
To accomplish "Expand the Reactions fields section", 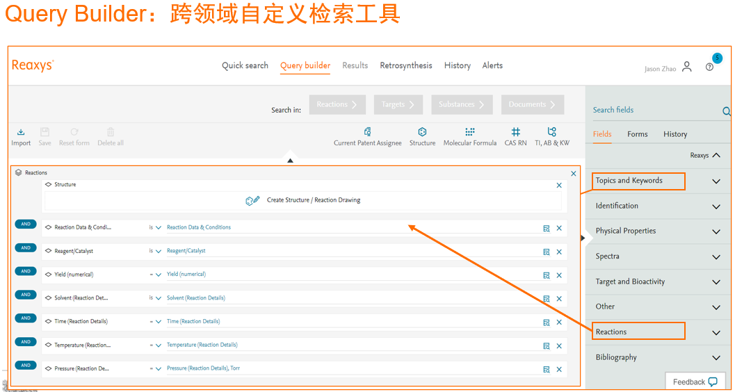I will point(716,333).
